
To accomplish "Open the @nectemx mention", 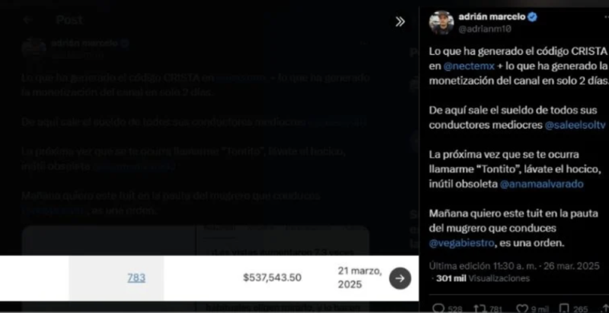I will coord(469,66).
